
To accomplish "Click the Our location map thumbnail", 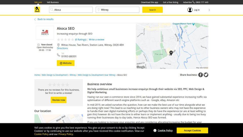I will 58,119.
